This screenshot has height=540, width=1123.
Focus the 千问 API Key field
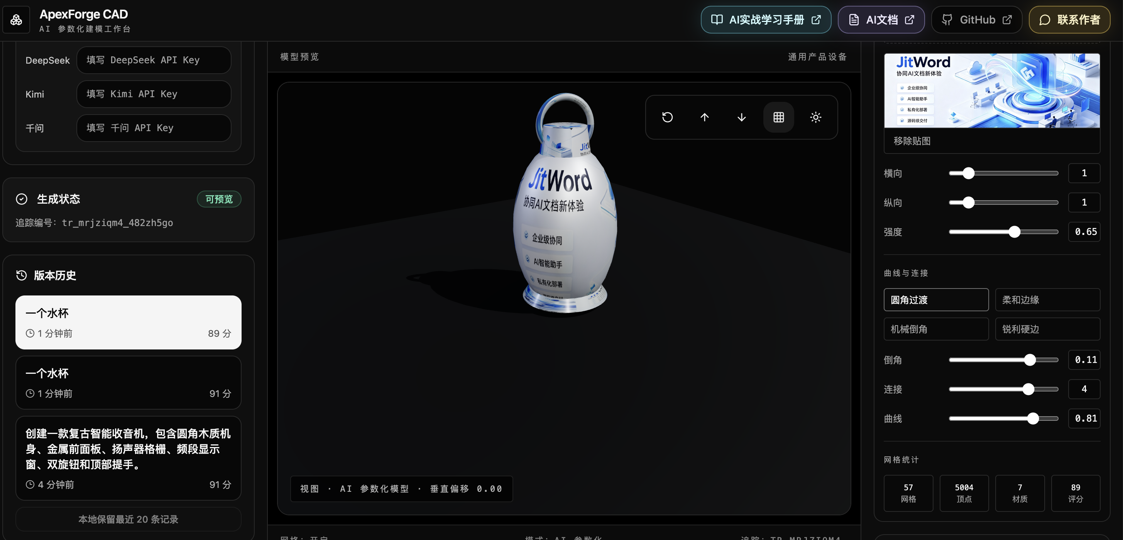point(154,128)
